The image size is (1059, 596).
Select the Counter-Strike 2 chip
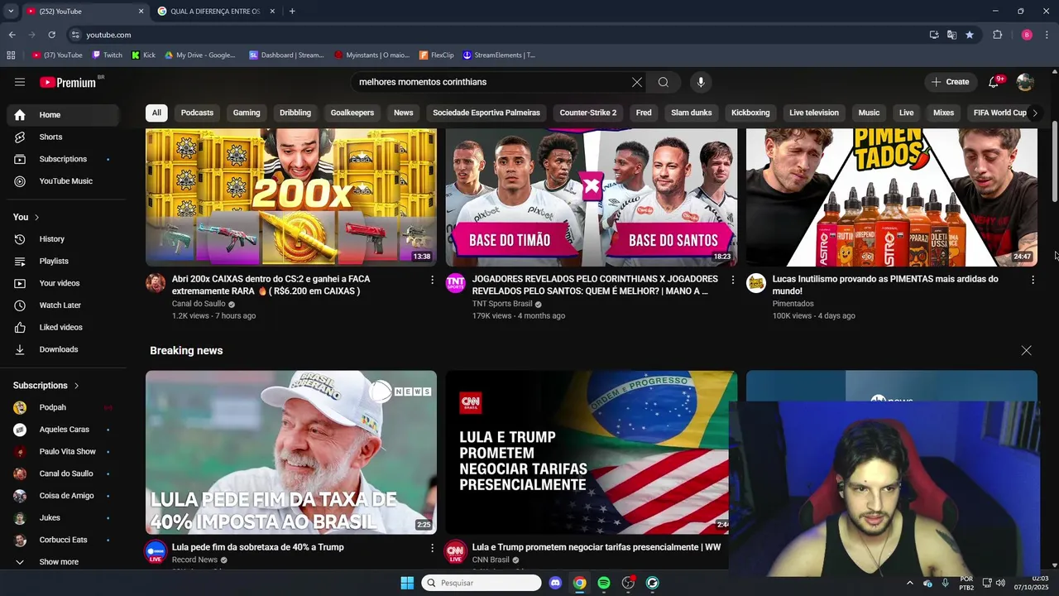point(588,113)
